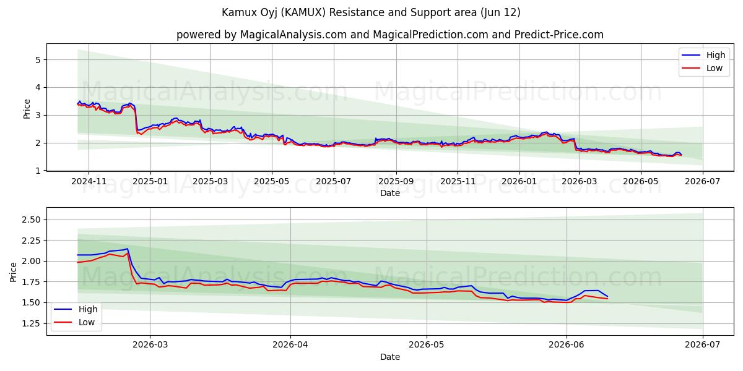Click the top chart x-axis label '2025-03'

click(210, 181)
